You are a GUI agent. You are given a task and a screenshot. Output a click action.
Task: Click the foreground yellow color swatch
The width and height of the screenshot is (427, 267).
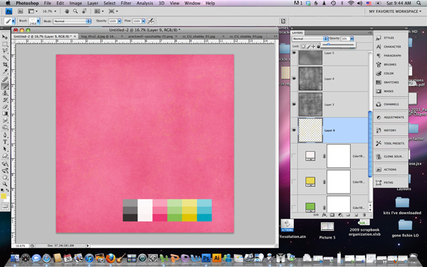tap(4, 197)
